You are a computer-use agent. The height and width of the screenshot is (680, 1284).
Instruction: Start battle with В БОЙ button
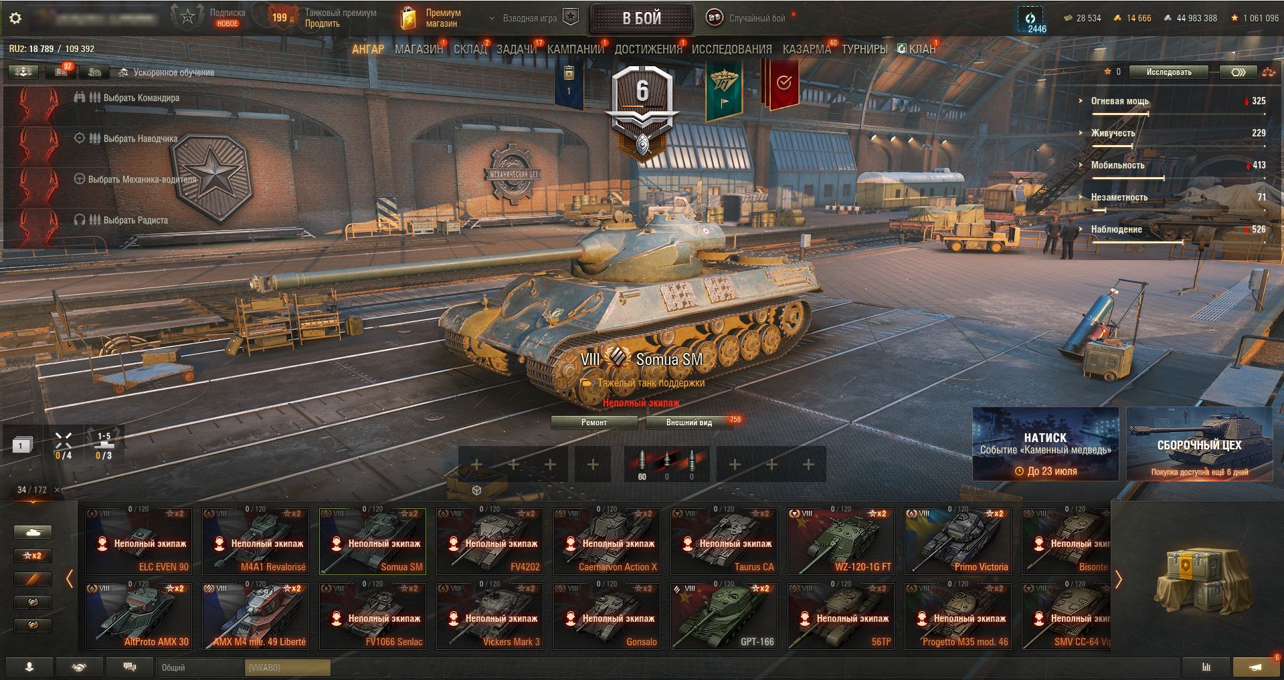pos(642,18)
